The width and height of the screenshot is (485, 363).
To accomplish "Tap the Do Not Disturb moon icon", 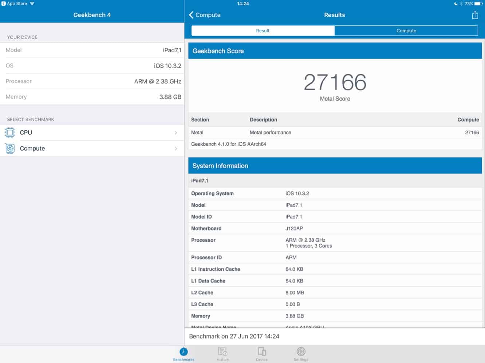I will coord(456,4).
